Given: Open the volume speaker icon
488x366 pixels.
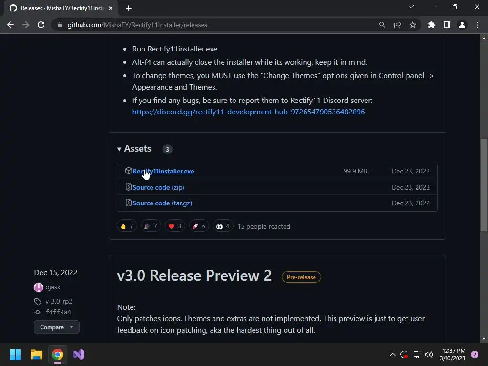Looking at the screenshot, I should click(x=429, y=355).
